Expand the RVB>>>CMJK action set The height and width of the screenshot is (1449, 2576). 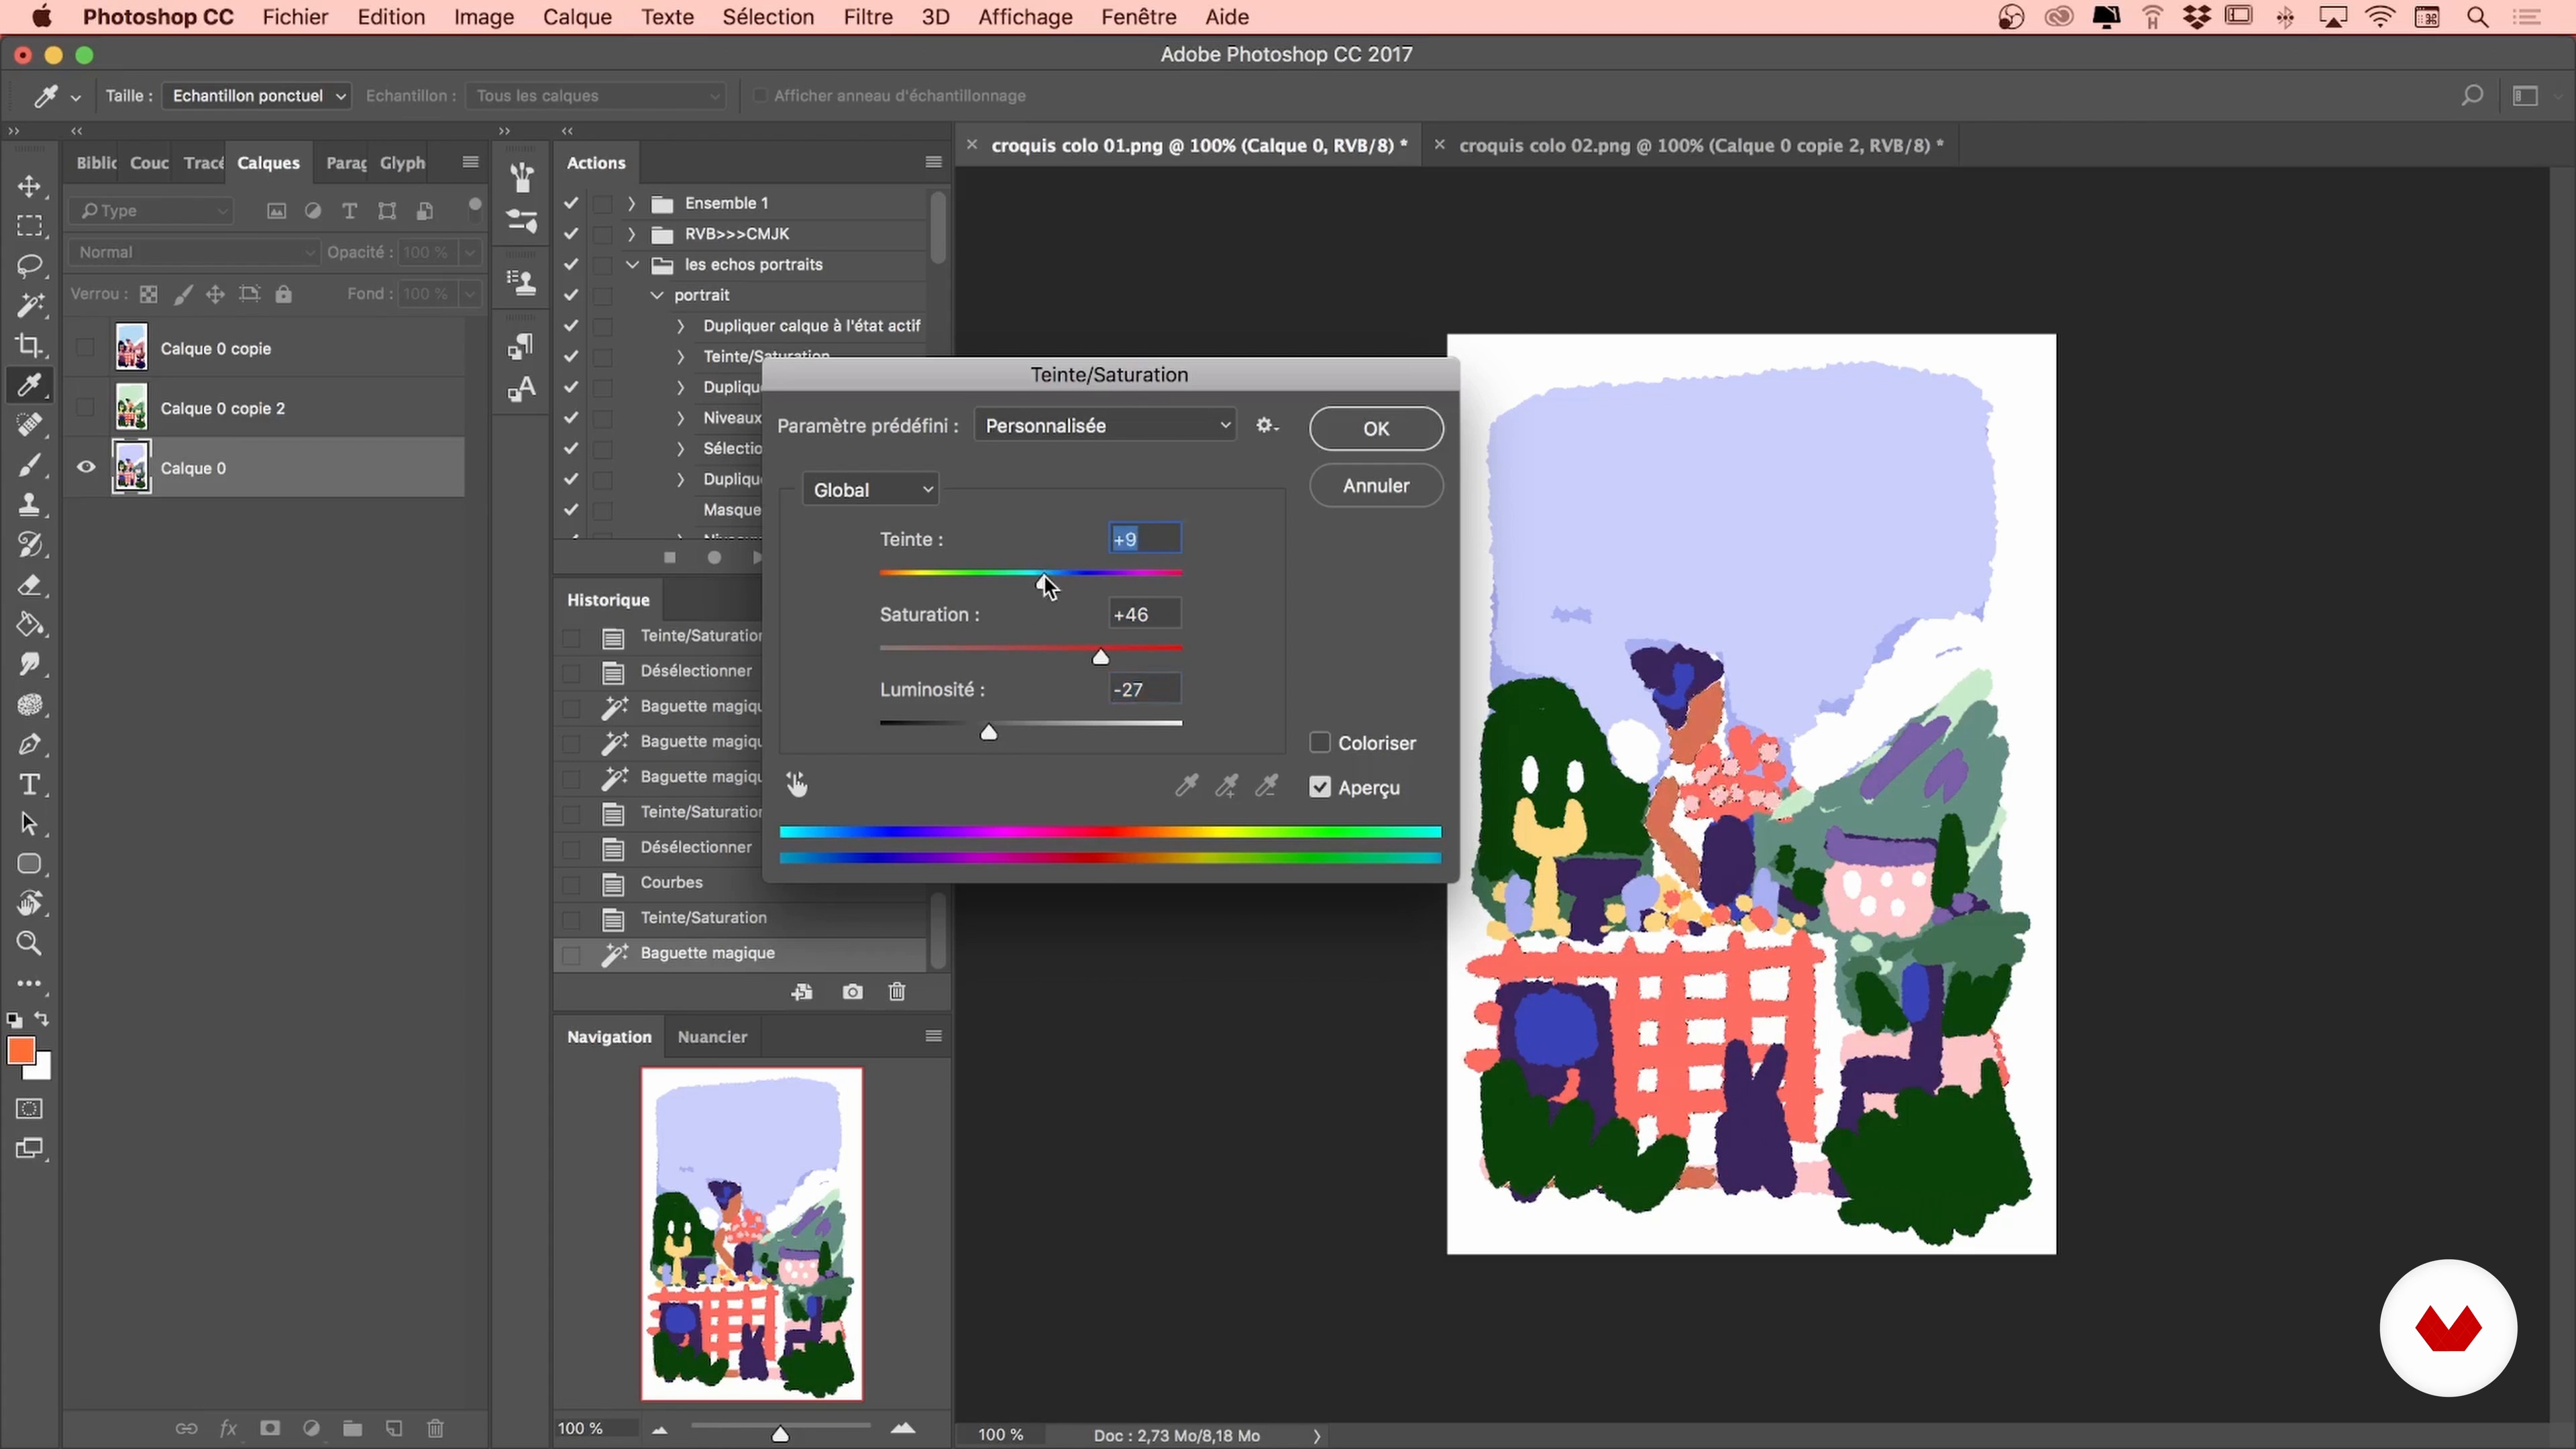[631, 234]
